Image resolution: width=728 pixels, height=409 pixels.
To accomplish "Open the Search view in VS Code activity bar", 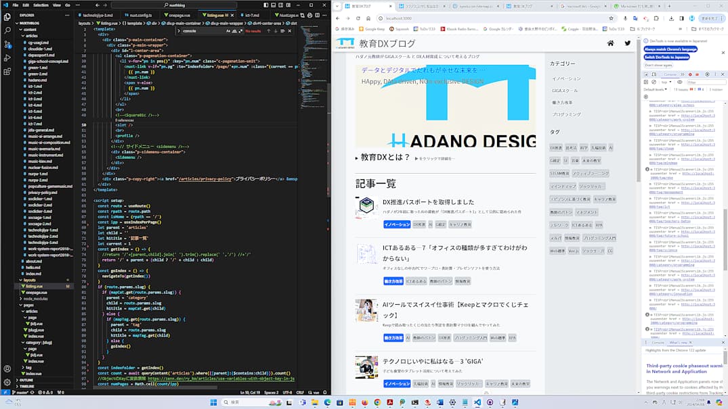I will coord(7,30).
